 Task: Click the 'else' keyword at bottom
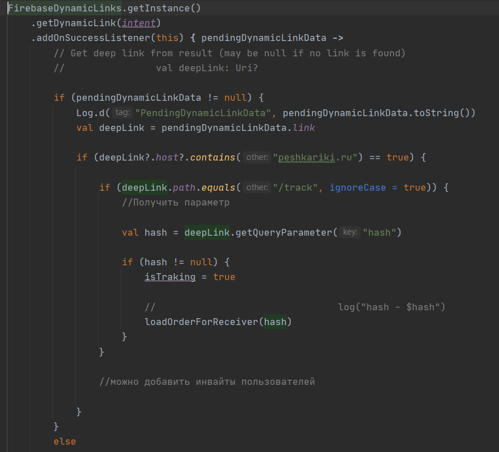click(65, 442)
